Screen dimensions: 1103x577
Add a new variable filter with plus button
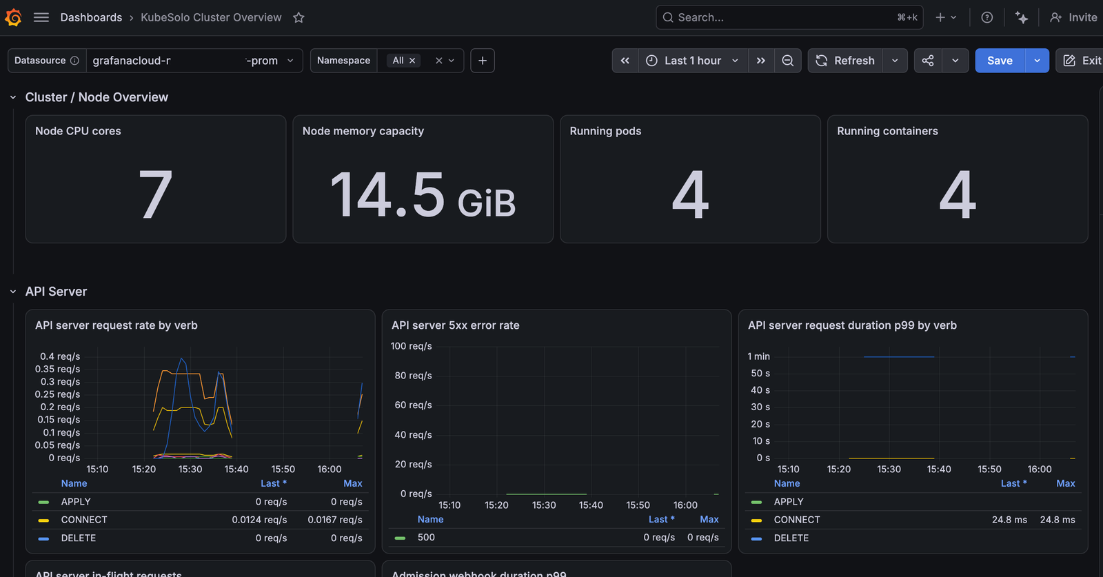pyautogui.click(x=483, y=61)
